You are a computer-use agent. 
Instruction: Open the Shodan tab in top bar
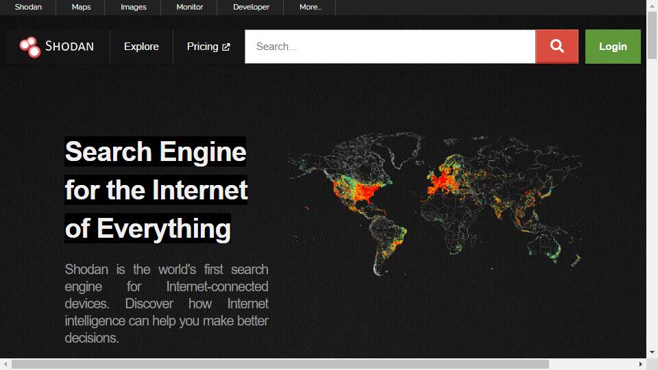(28, 7)
